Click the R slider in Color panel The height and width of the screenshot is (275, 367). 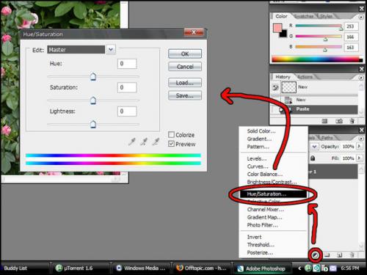pos(319,26)
